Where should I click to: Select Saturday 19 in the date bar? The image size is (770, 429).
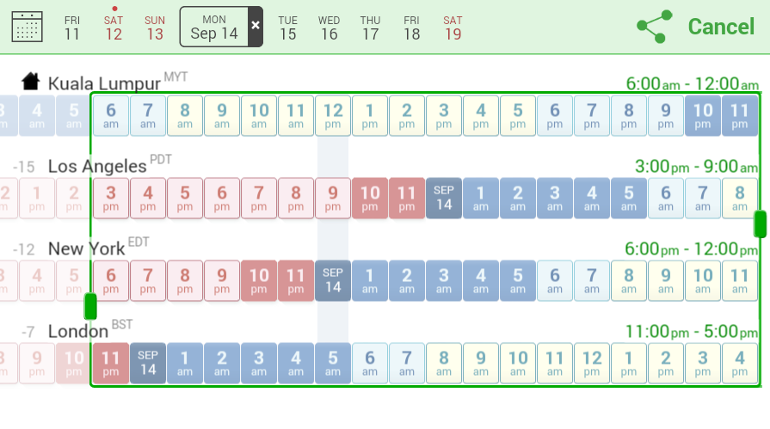click(x=453, y=28)
